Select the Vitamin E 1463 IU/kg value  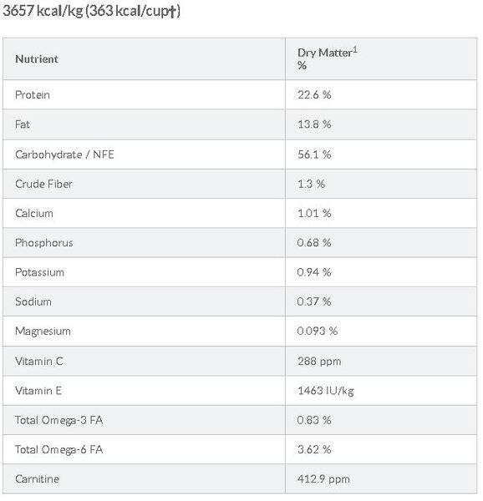click(x=326, y=391)
